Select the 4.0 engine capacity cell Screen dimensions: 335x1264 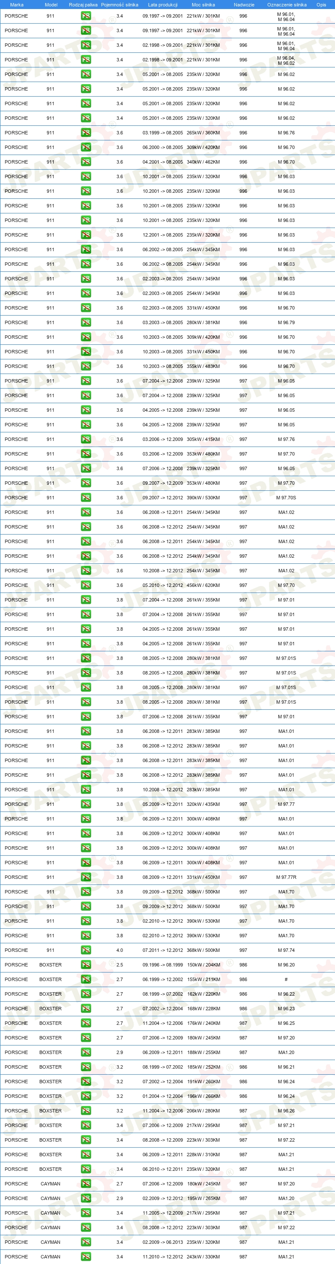[120, 950]
